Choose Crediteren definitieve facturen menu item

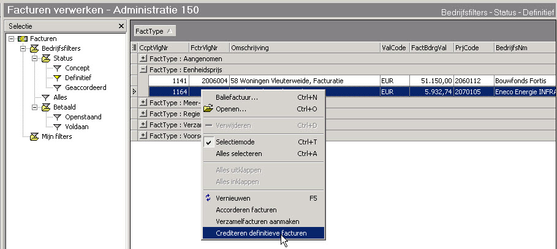click(263, 232)
